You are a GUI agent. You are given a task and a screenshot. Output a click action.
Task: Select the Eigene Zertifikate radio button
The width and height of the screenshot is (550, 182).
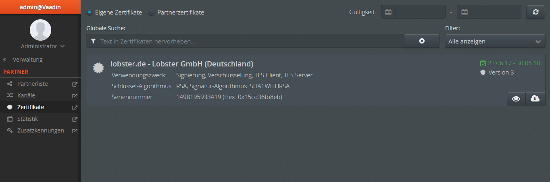tap(90, 12)
